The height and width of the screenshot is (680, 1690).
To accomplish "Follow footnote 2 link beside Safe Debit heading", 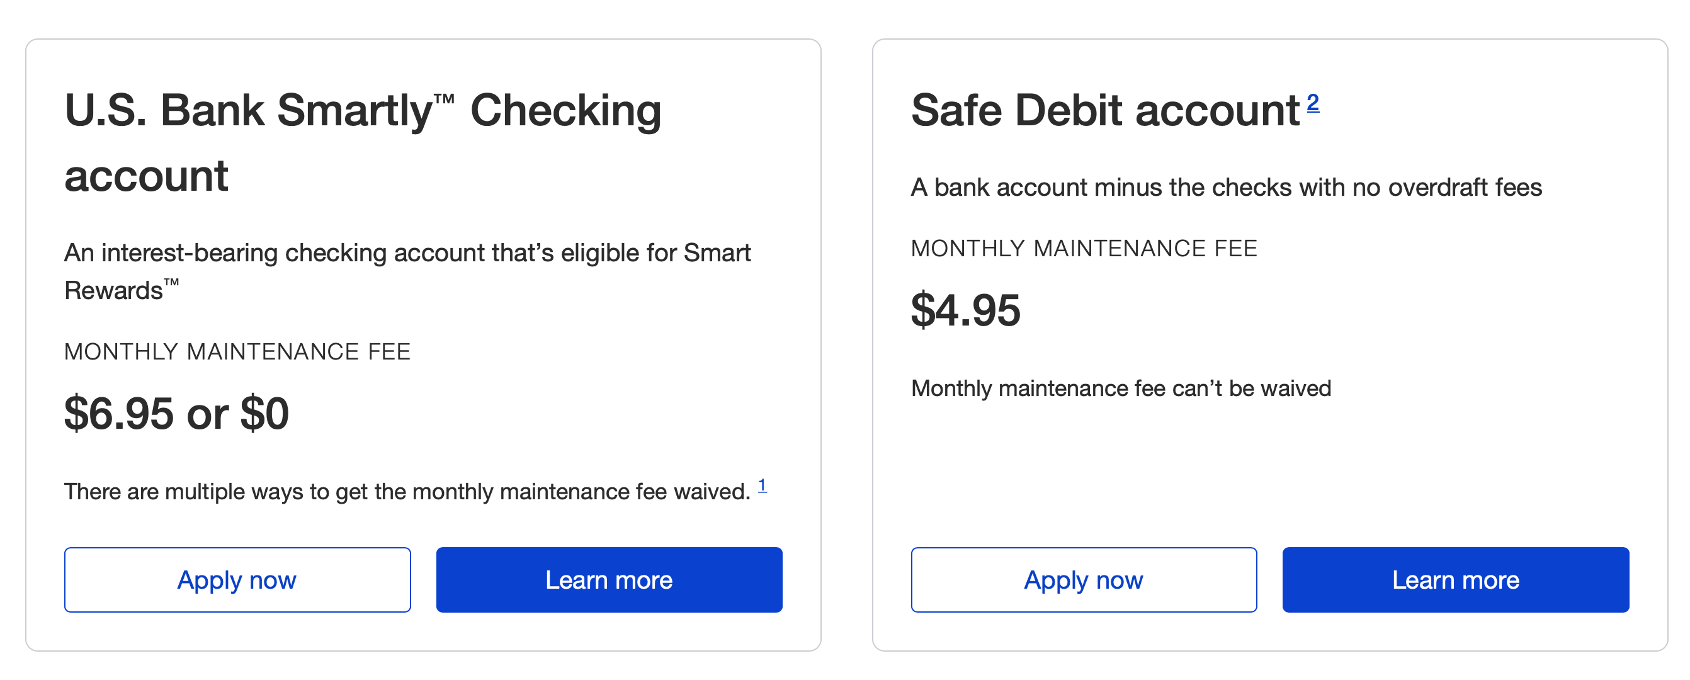I will pos(1312,102).
